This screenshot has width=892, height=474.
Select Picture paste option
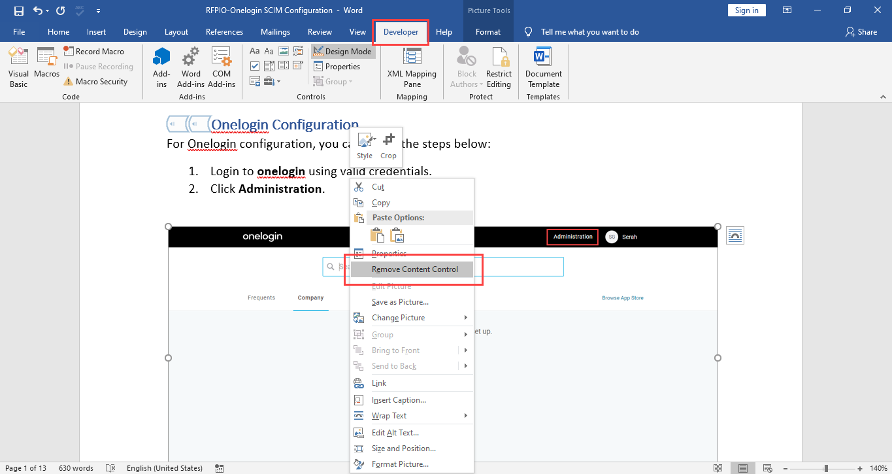(397, 235)
